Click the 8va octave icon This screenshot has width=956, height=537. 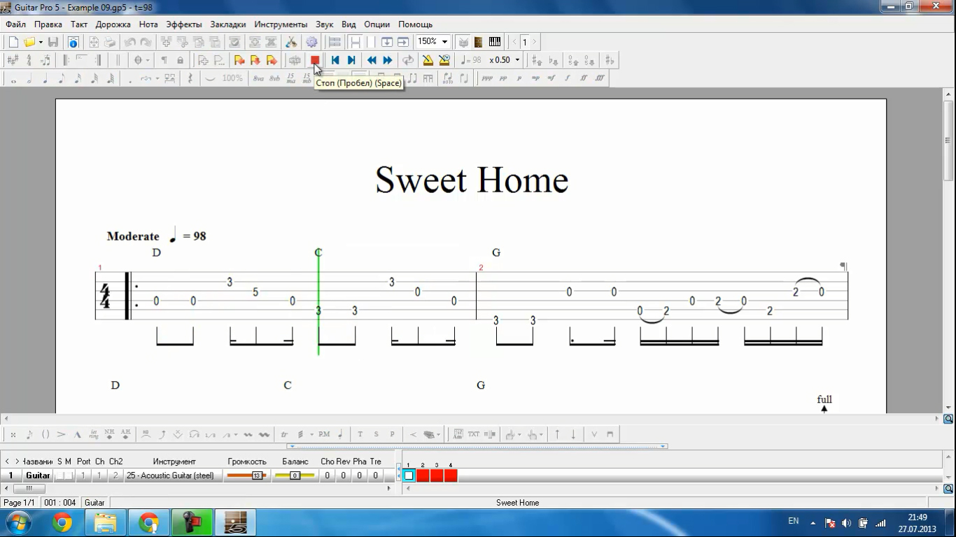click(259, 78)
